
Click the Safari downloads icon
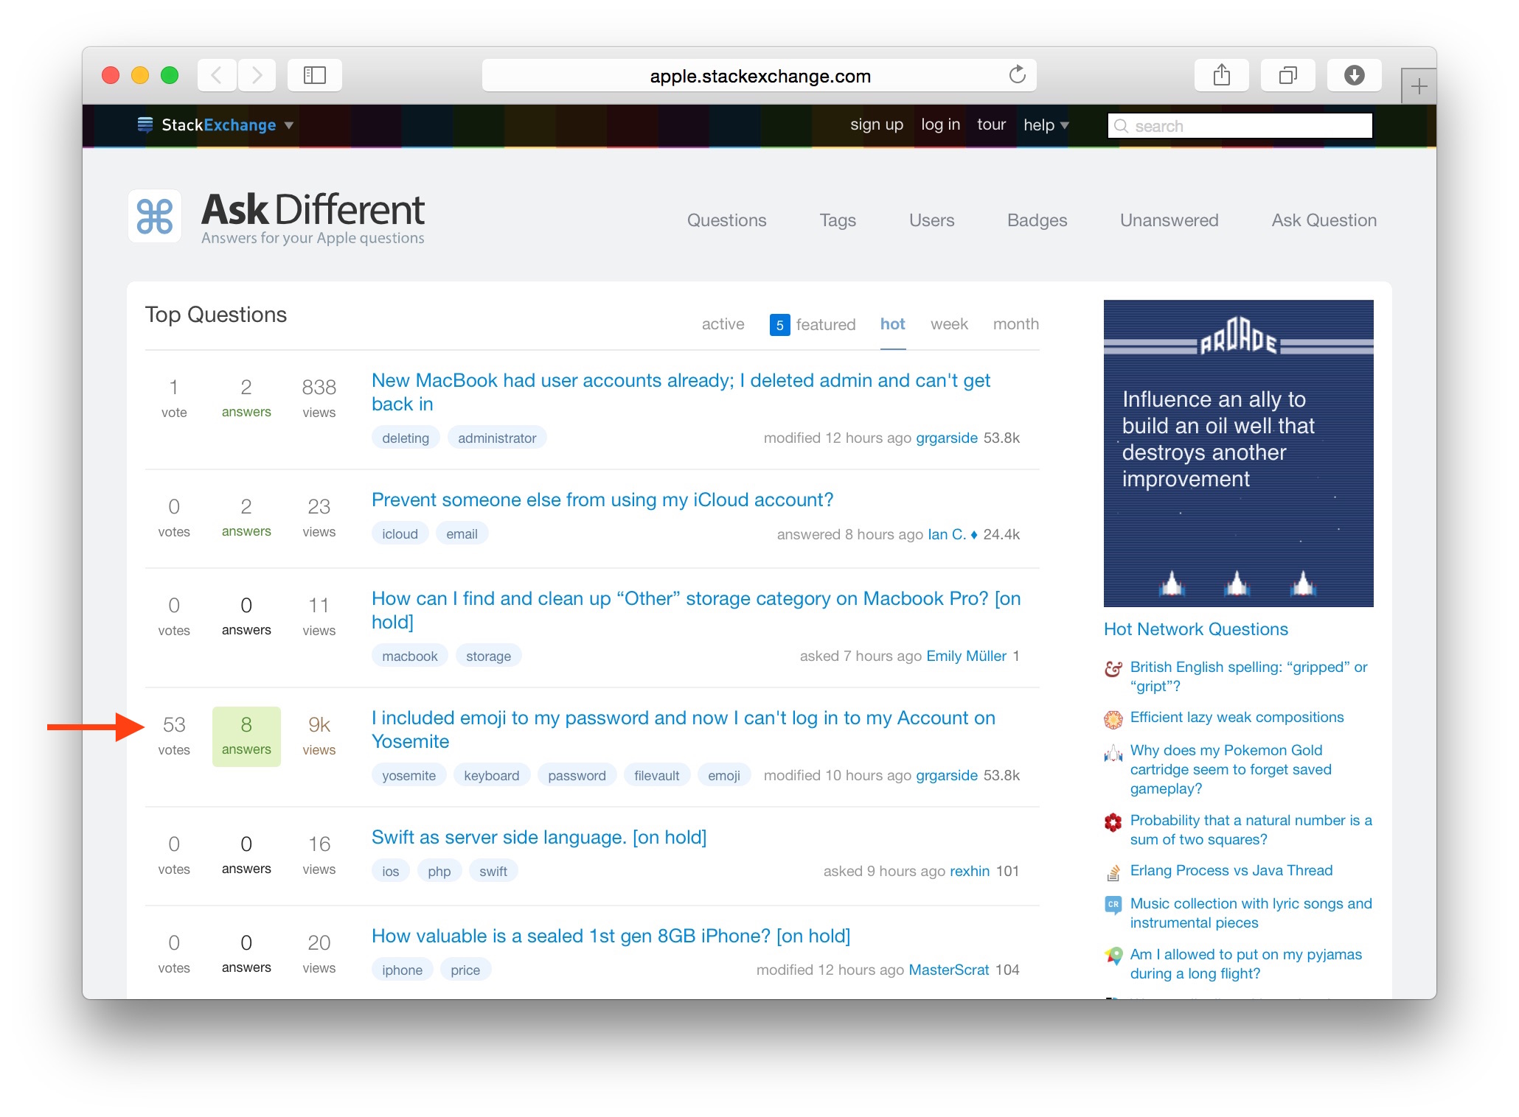click(x=1354, y=75)
